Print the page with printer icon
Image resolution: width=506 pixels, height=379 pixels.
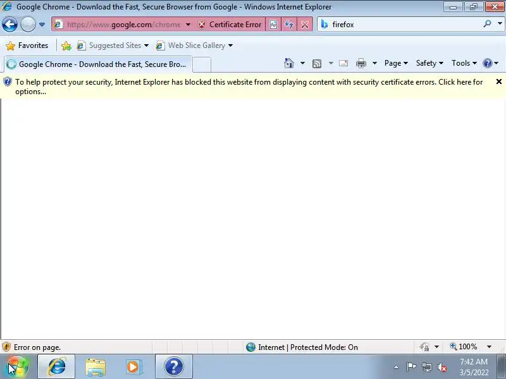point(361,63)
